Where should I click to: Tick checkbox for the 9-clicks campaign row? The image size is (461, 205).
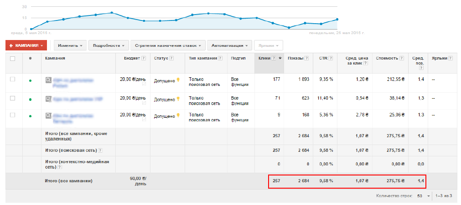[12, 115]
